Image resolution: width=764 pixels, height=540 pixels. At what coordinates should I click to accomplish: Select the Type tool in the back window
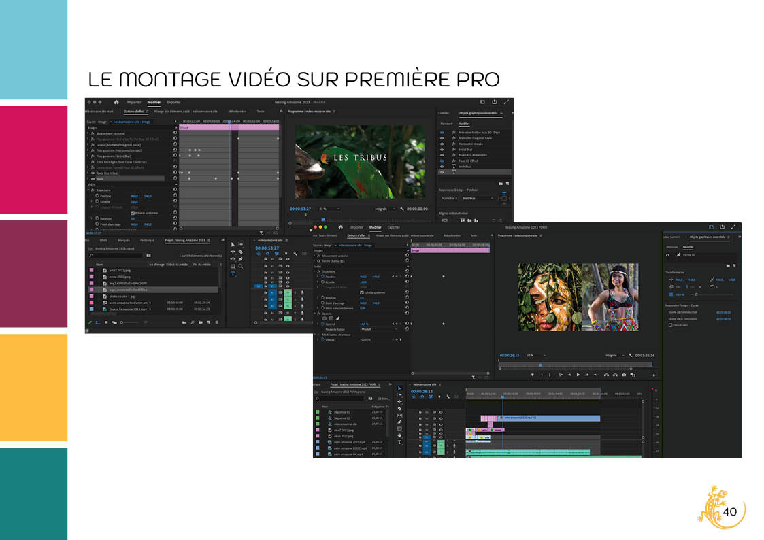tap(233, 273)
